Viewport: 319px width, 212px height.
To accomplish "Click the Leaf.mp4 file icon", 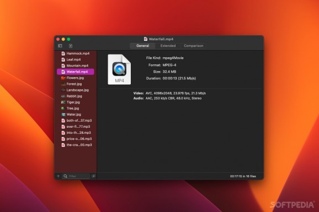I will (63, 59).
